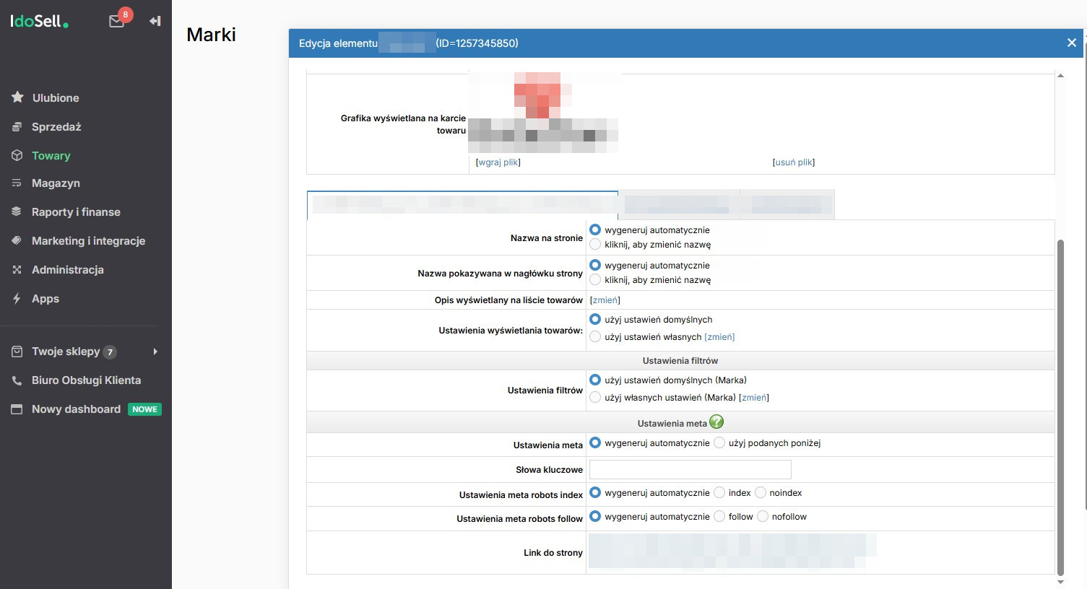This screenshot has height=589, width=1087.
Task: Click the Ulubione star icon
Action: pos(17,97)
